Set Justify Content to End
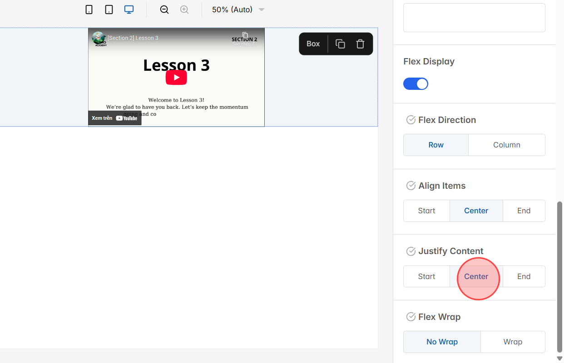 [524, 276]
